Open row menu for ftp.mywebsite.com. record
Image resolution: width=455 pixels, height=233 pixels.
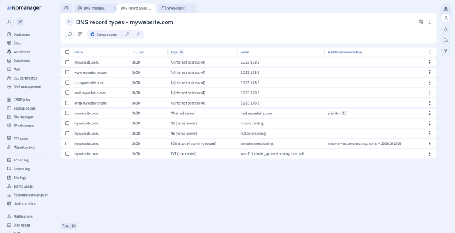pos(430,82)
